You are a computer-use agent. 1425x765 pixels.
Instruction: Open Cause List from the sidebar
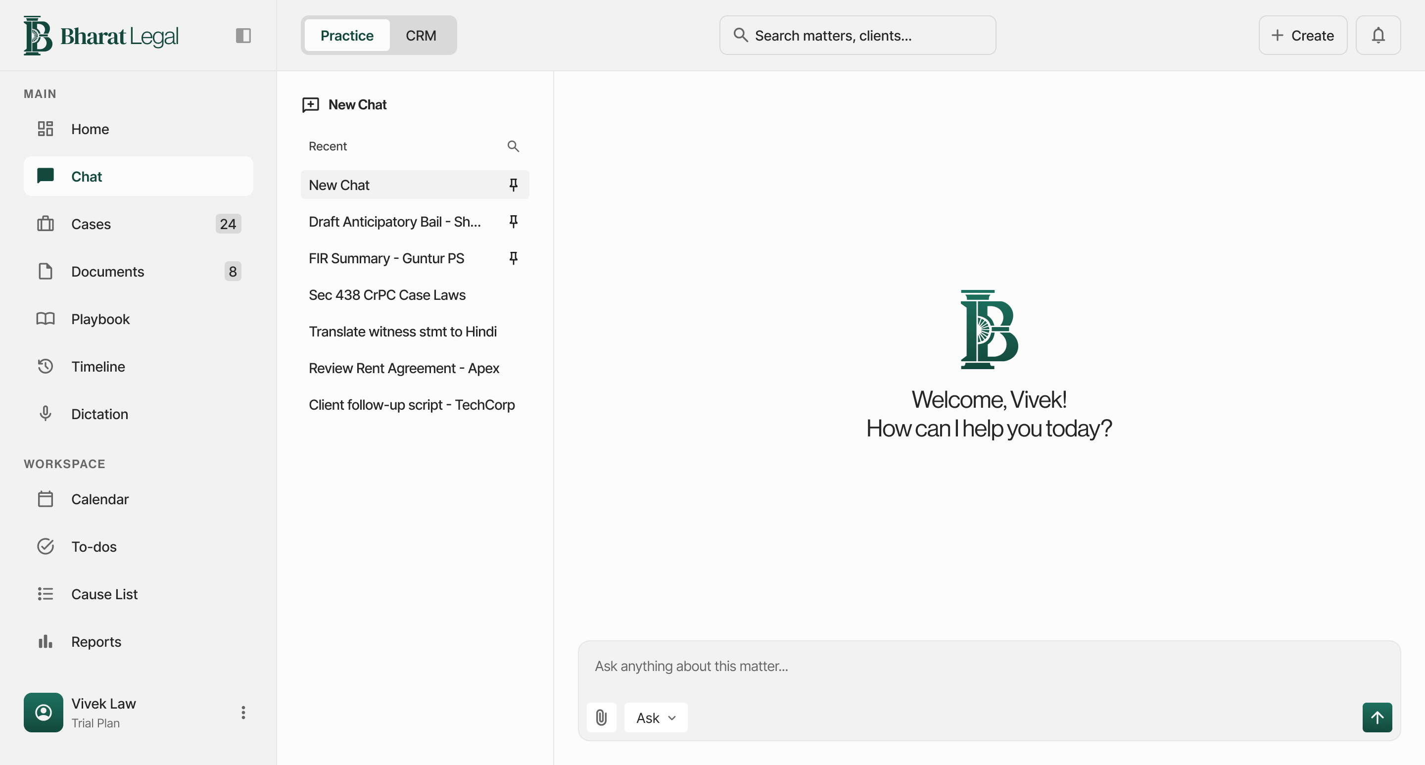pos(139,594)
